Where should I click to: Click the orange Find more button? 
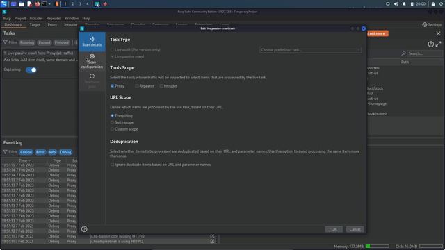378,33
